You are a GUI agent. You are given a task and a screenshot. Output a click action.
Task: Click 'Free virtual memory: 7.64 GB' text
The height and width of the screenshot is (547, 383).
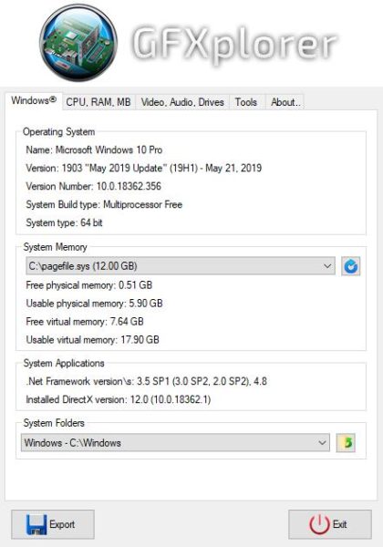tap(85, 322)
